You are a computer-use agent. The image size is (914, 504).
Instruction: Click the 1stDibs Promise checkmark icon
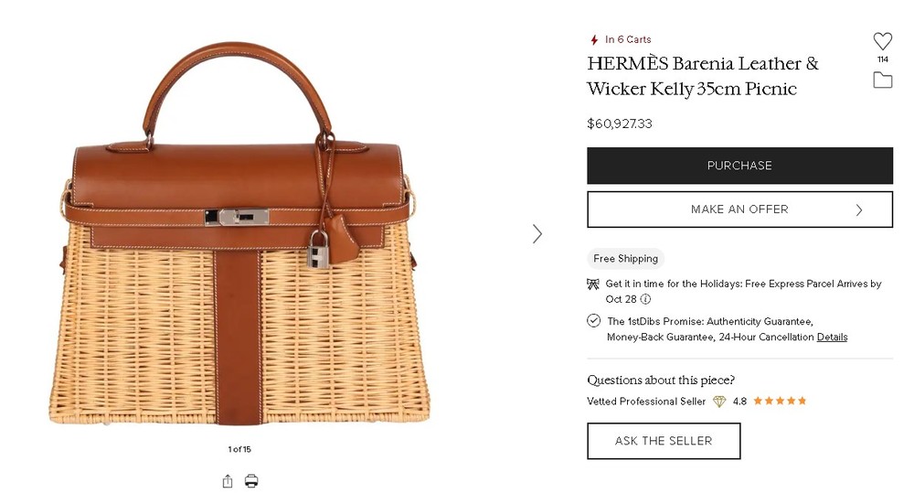click(x=594, y=321)
